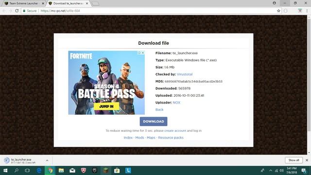The width and height of the screenshot is (311, 175).
Task: Open Windows search from taskbar
Action: point(17,171)
